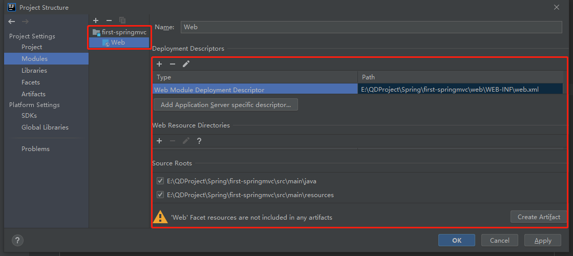Add a web resource directory with plus icon

159,141
